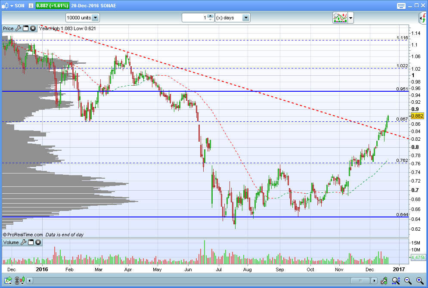Screen dimensions: 428x288
Task: Open the chart export/share icon at bottom left
Action: tap(8, 280)
